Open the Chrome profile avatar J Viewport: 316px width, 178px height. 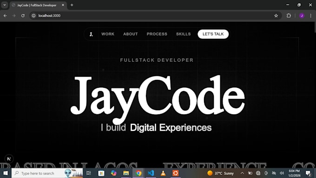pyautogui.click(x=302, y=15)
